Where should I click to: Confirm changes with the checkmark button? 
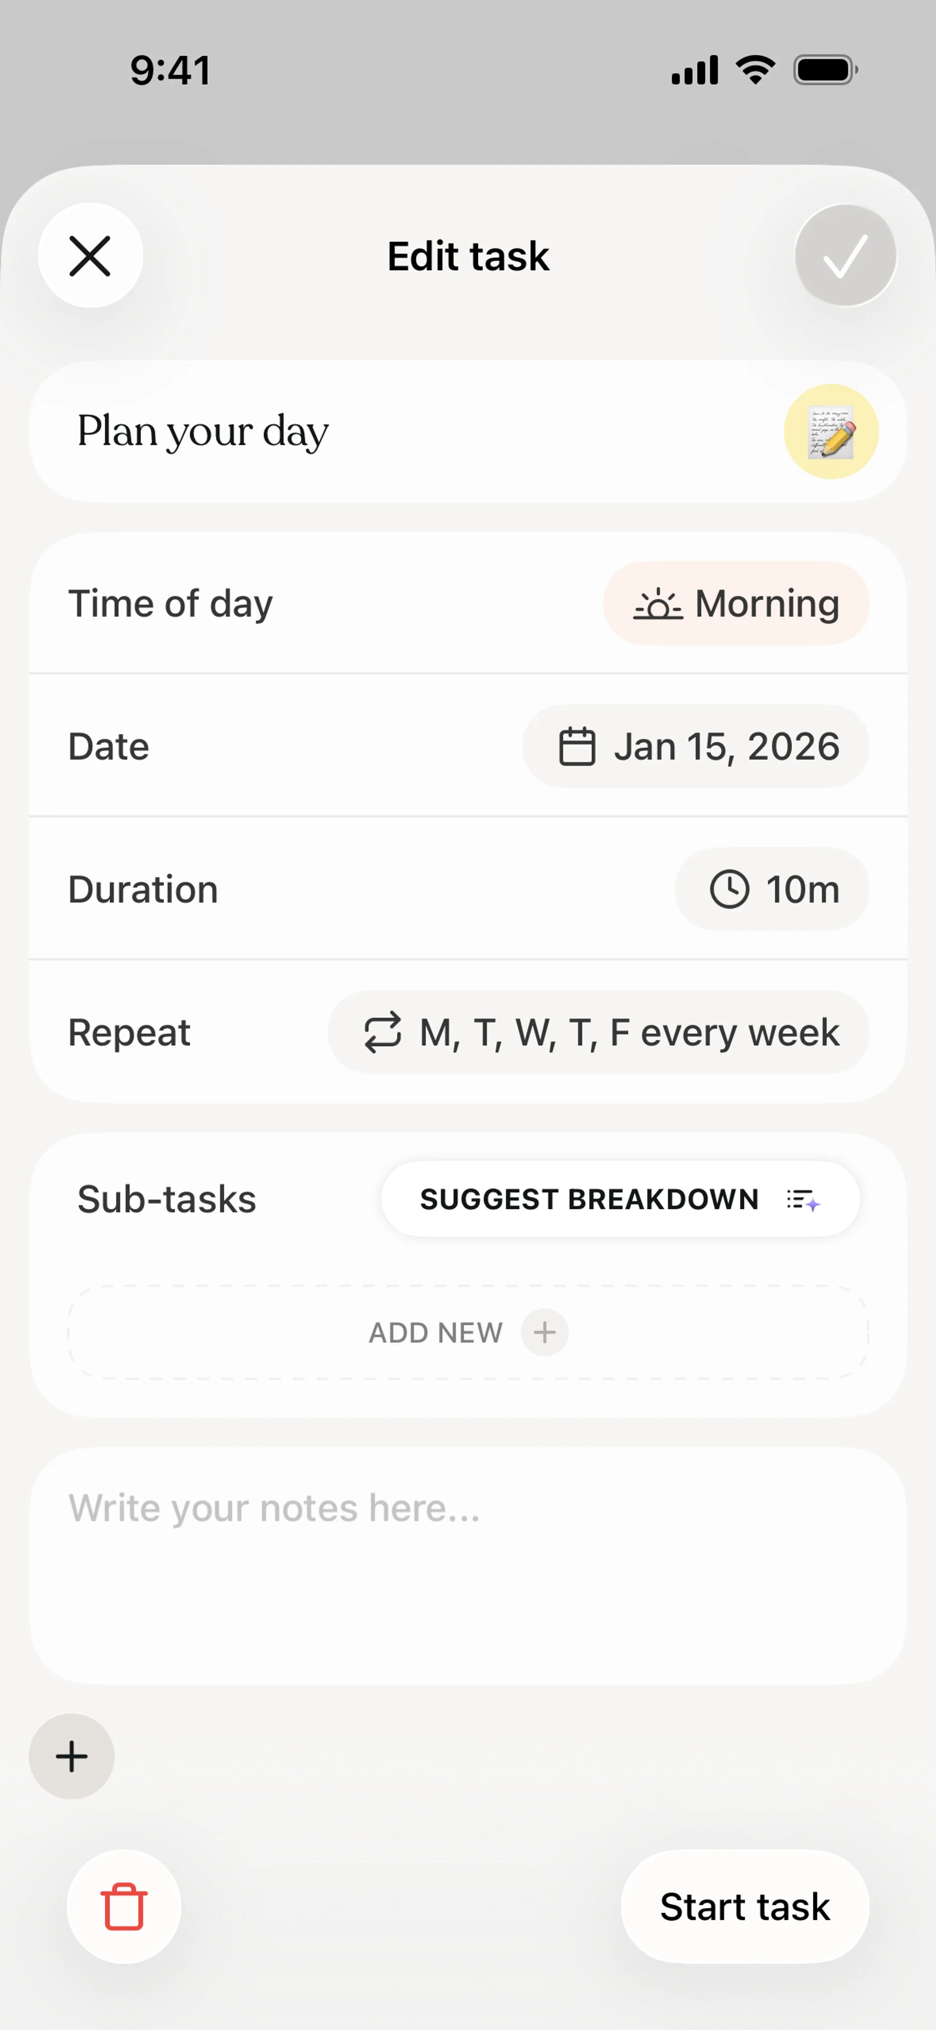point(845,256)
